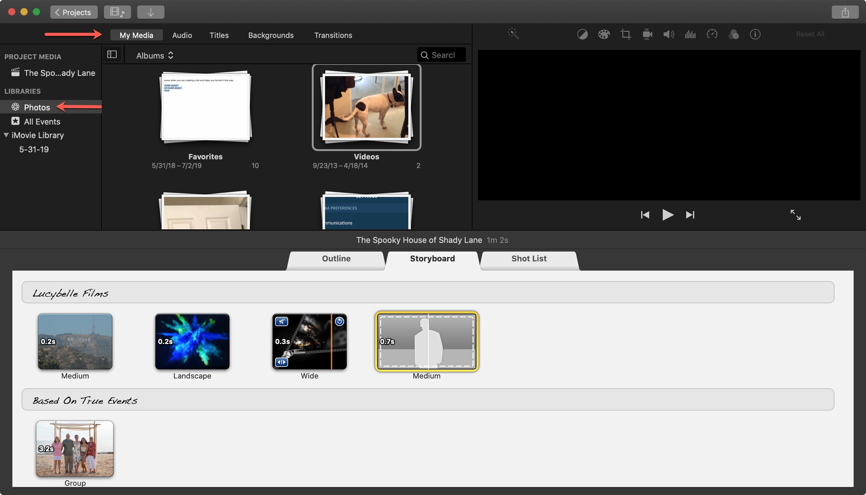Click the undo circular arrow on Wide clip
The width and height of the screenshot is (866, 495).
point(339,321)
